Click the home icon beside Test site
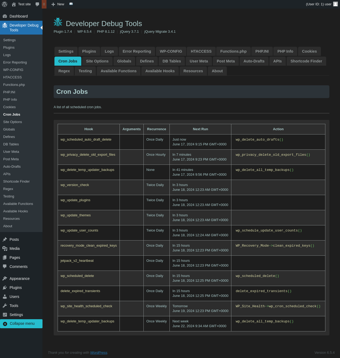 click(x=14, y=4)
